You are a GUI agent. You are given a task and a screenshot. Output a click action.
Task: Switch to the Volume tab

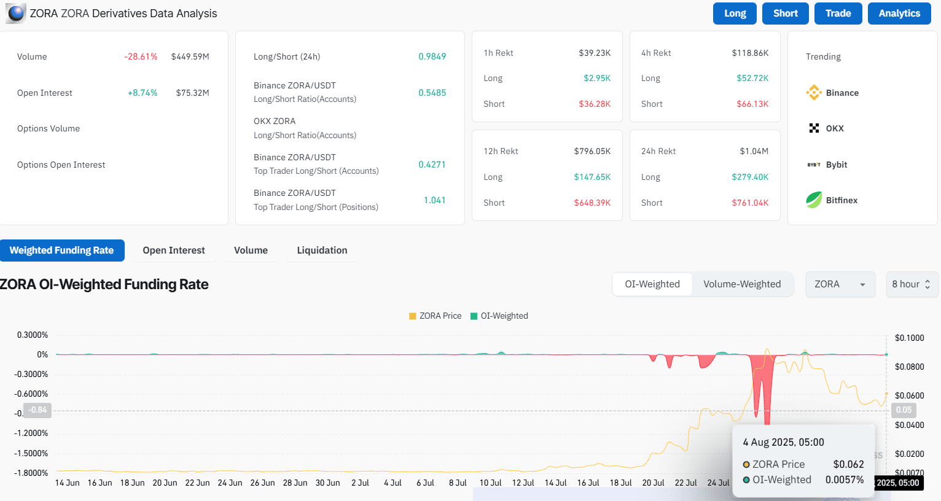tap(251, 251)
